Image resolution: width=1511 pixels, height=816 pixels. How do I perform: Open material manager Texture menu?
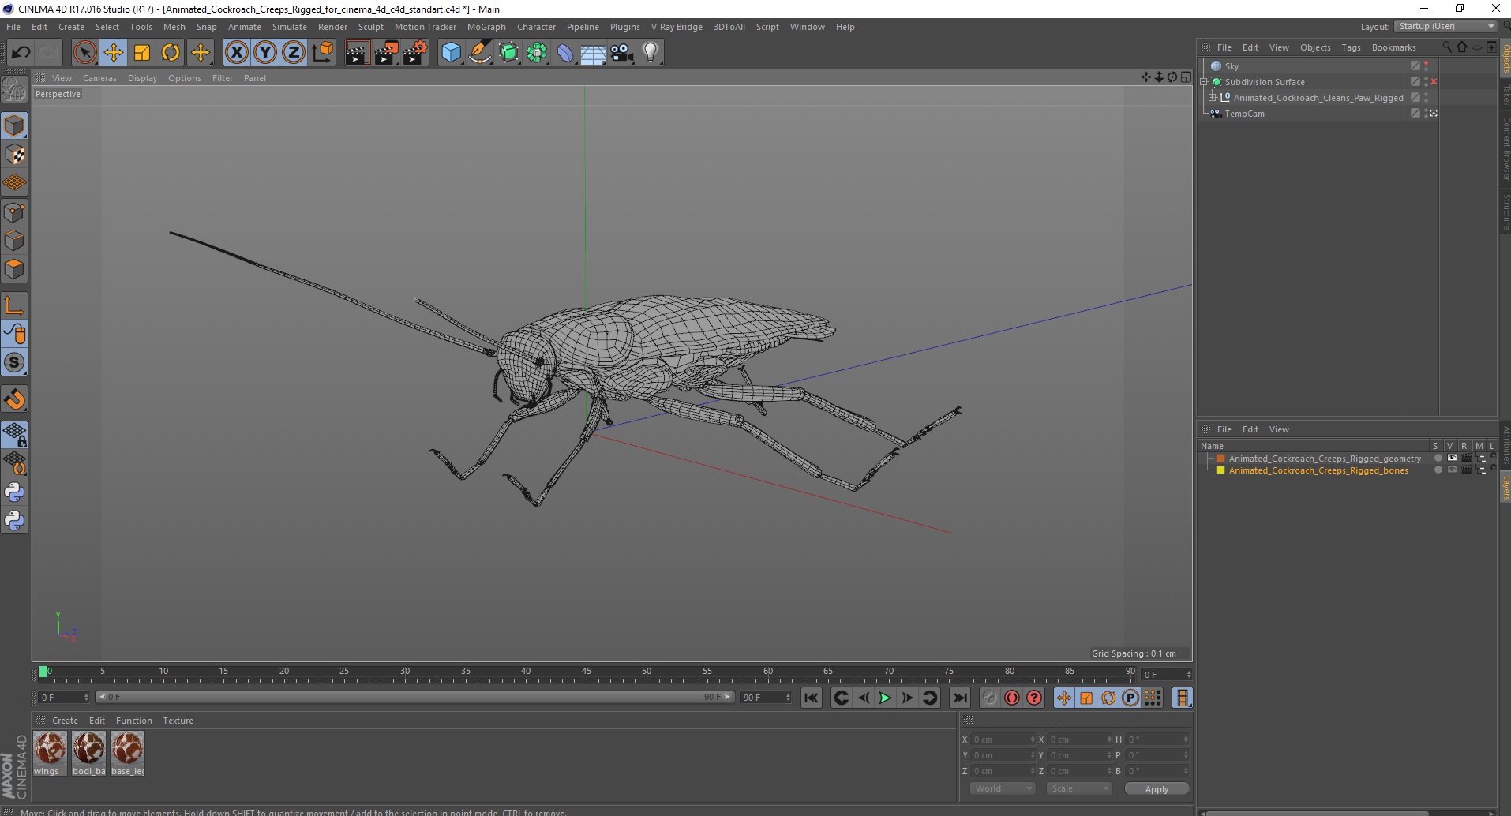pos(178,721)
